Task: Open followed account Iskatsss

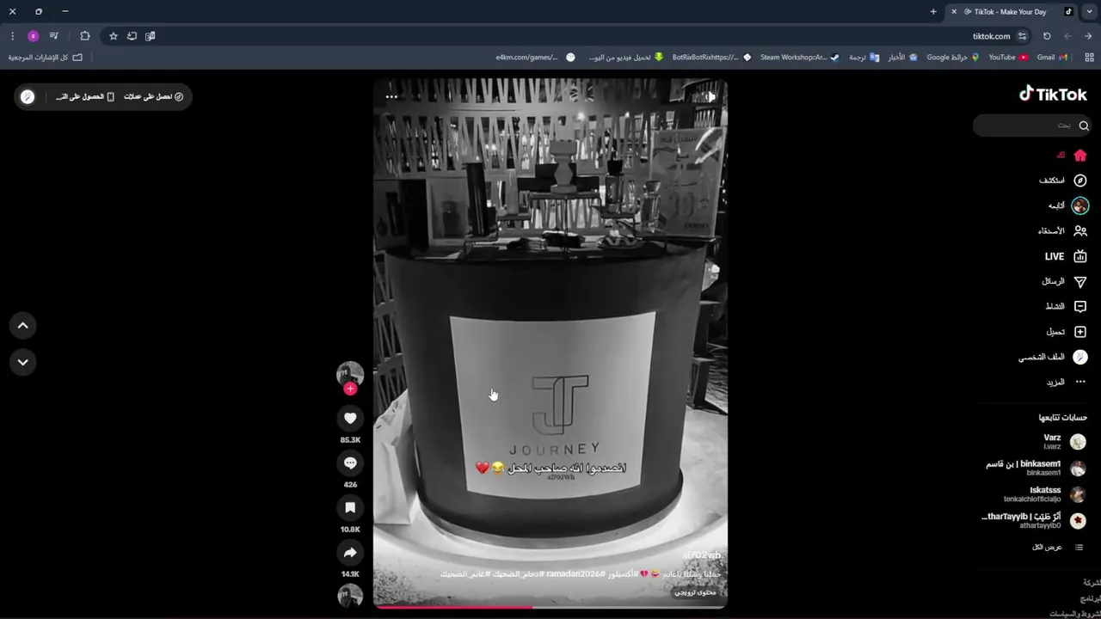Action: pyautogui.click(x=1045, y=494)
